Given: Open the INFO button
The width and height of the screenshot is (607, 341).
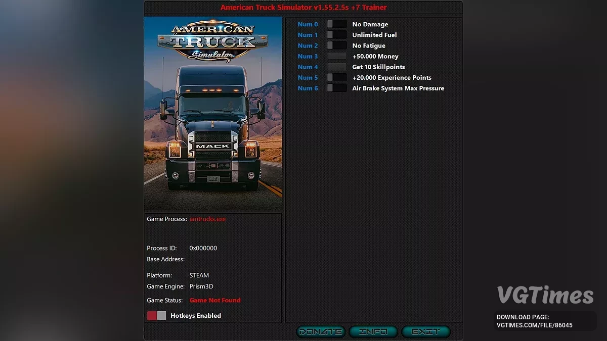Looking at the screenshot, I should (373, 332).
